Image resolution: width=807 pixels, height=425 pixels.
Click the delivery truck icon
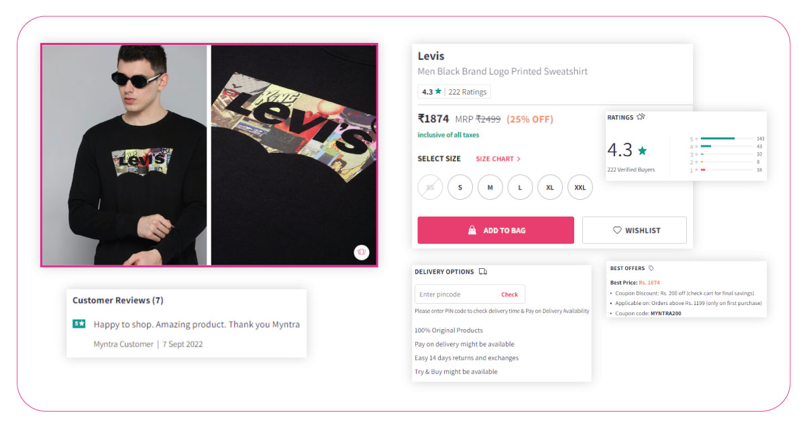pyautogui.click(x=483, y=271)
